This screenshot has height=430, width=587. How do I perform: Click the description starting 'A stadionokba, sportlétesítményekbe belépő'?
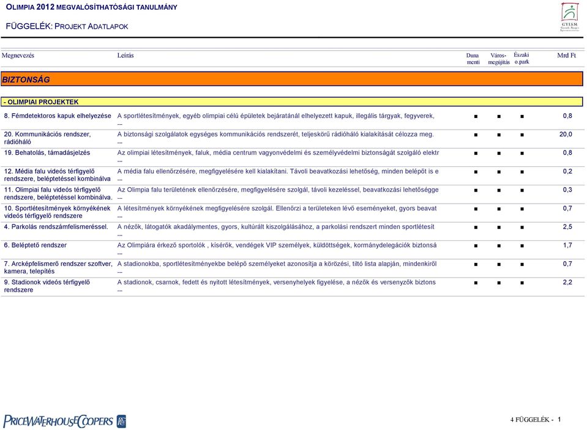click(x=277, y=264)
